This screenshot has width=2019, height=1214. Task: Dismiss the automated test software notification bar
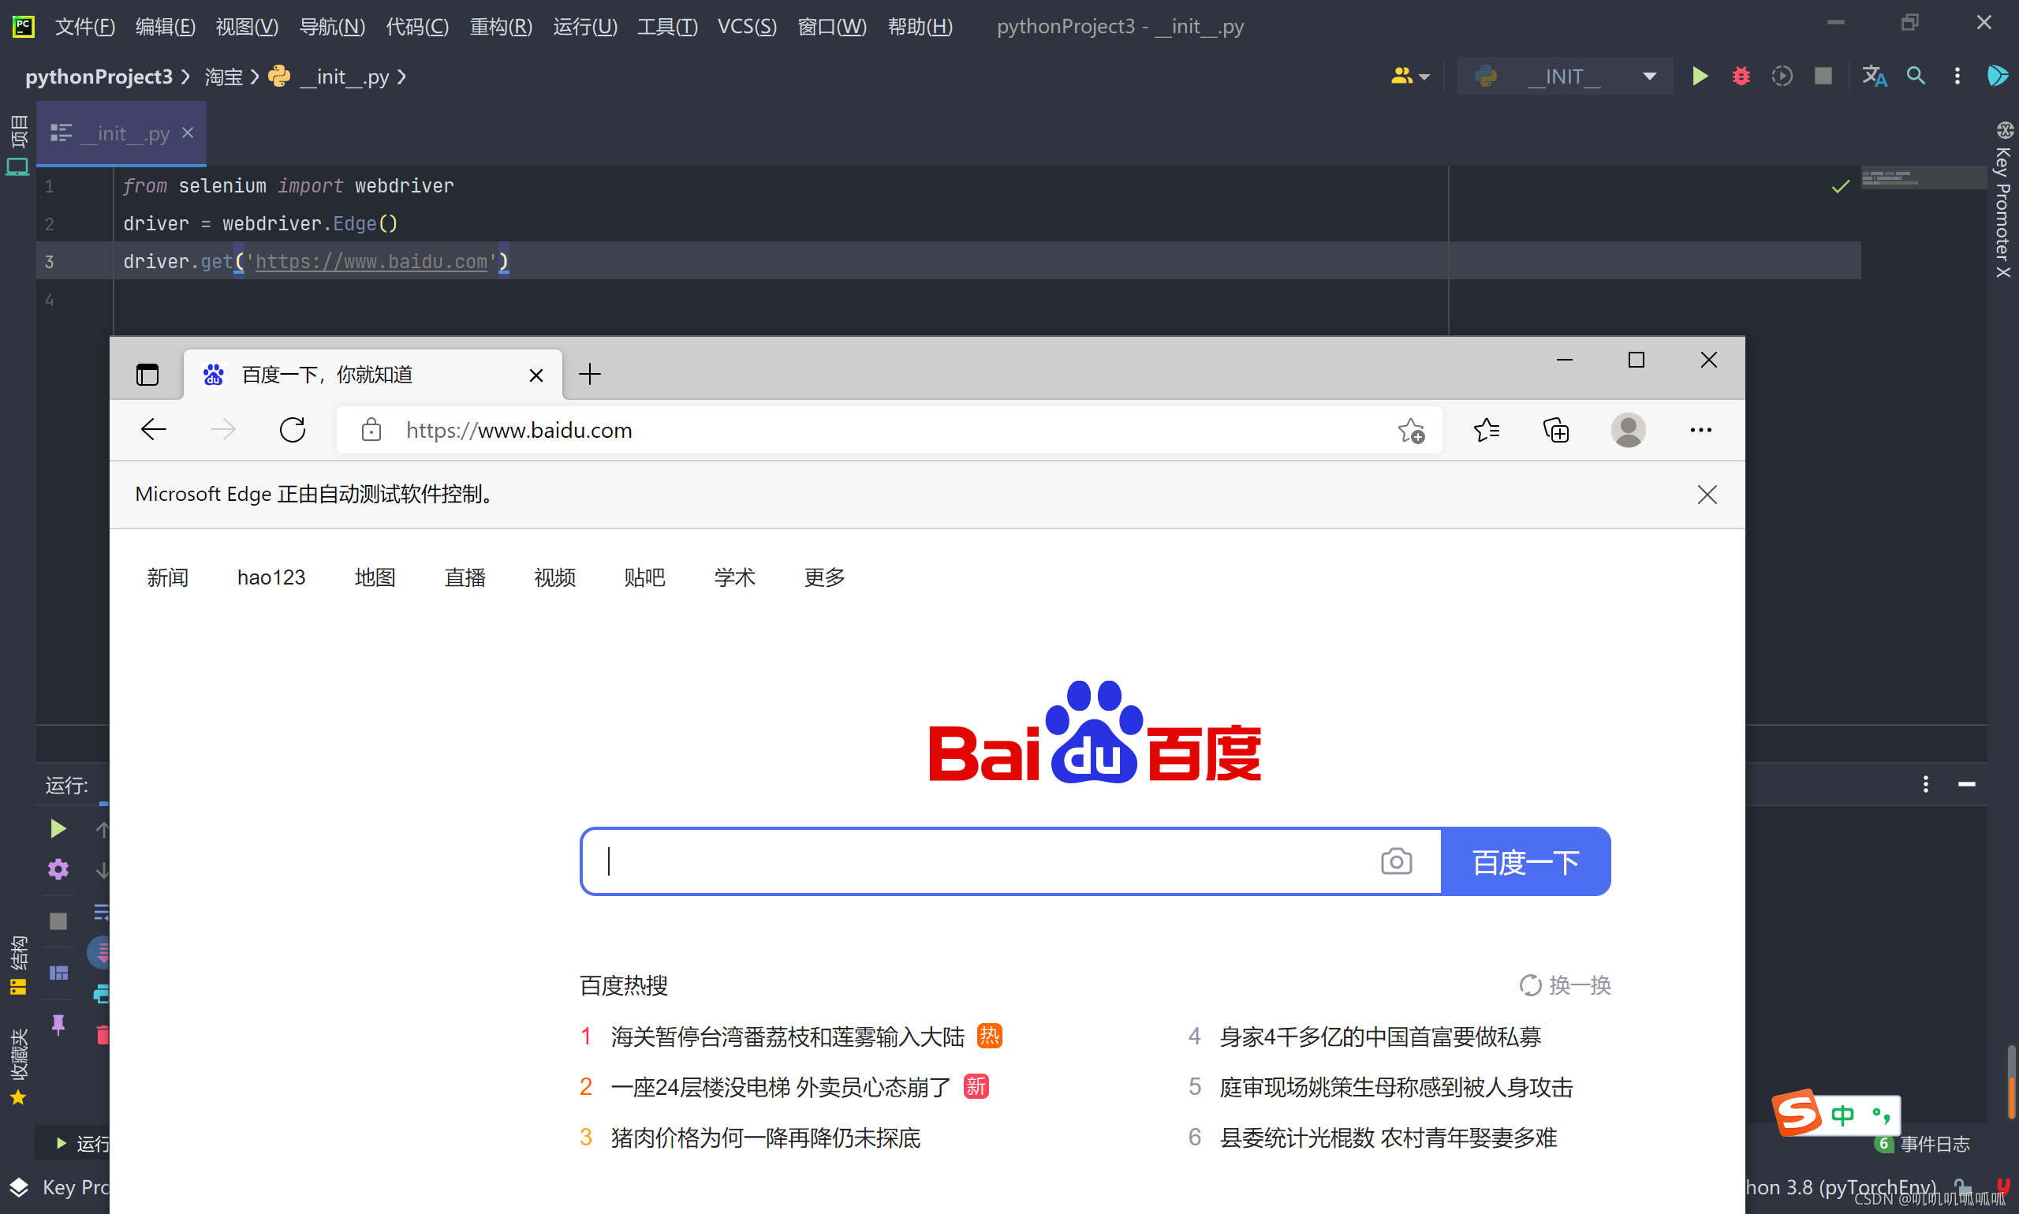coord(1707,494)
